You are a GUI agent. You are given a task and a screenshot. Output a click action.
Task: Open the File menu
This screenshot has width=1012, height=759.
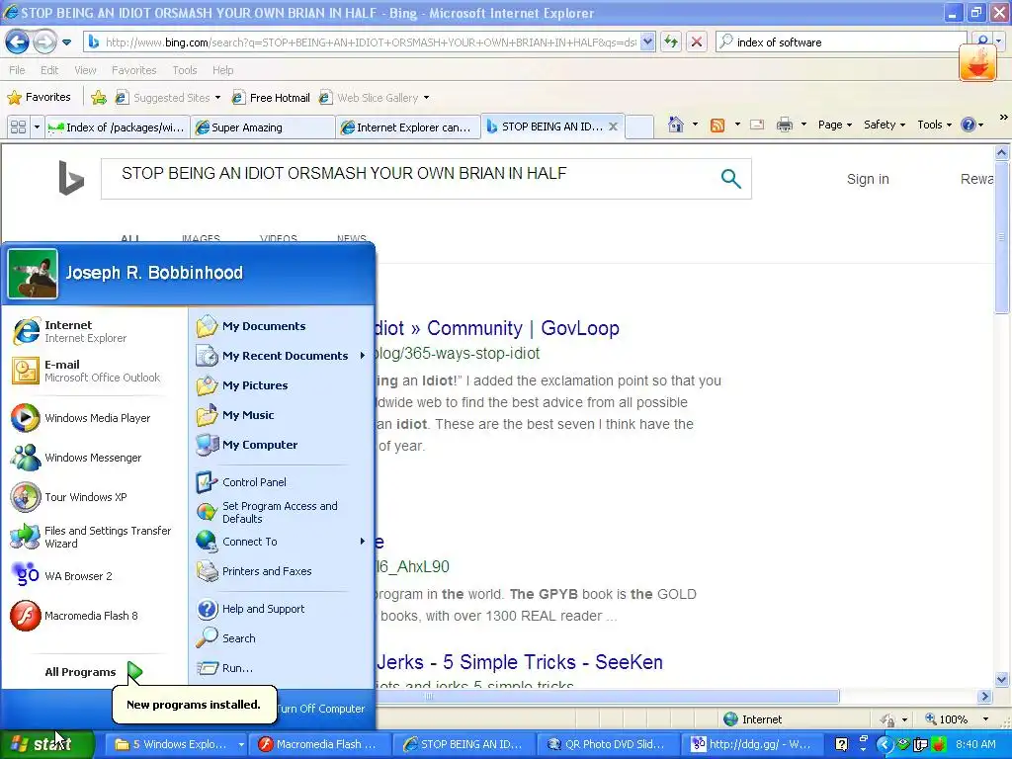pos(18,70)
